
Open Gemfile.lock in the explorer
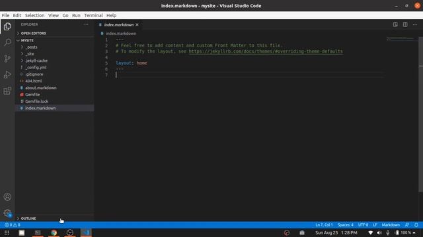(x=55, y=101)
